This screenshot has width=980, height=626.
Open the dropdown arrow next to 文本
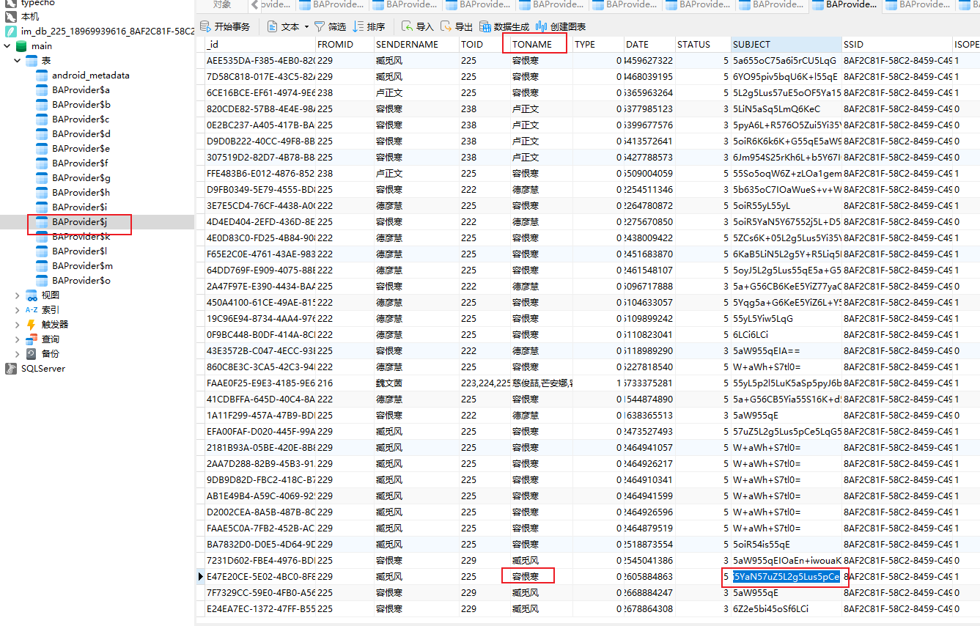coord(306,27)
